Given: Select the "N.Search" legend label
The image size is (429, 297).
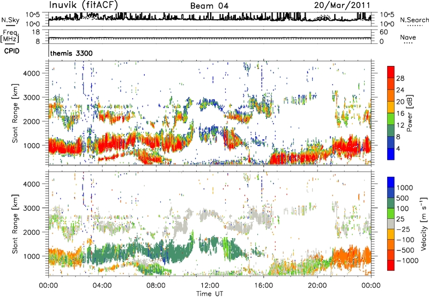Looking at the screenshot, I should (414, 20).
